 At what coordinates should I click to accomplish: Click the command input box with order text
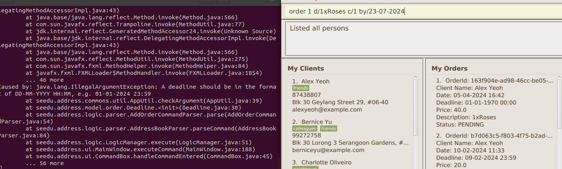point(423,12)
